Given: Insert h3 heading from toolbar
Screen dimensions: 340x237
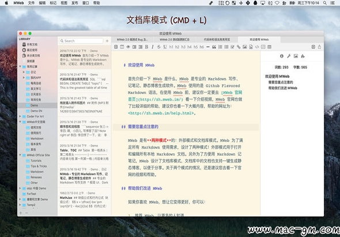Looking at the screenshot, I should 183,47.
